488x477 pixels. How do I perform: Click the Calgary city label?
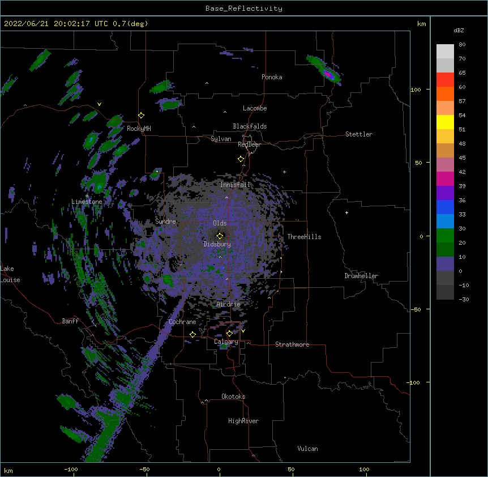point(226,342)
